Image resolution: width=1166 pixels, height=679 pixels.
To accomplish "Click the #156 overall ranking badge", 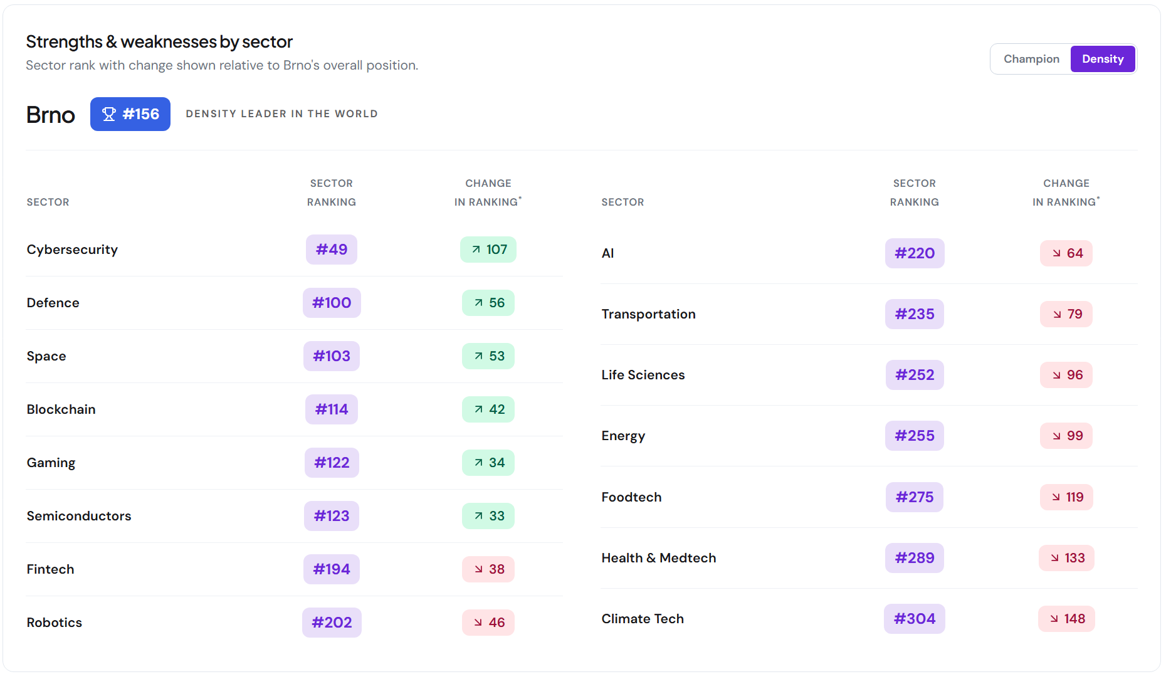I will point(130,114).
